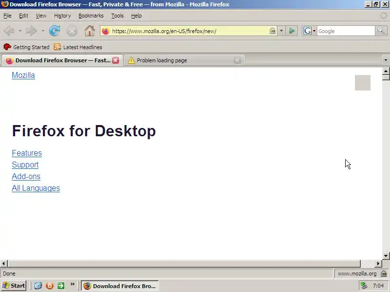
Task: Open the Getting Started bookmark
Action: 26,47
